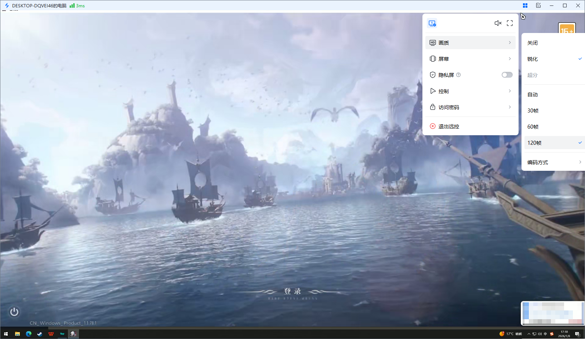
Task: Select the 60帧 frame rate option
Action: (x=533, y=127)
